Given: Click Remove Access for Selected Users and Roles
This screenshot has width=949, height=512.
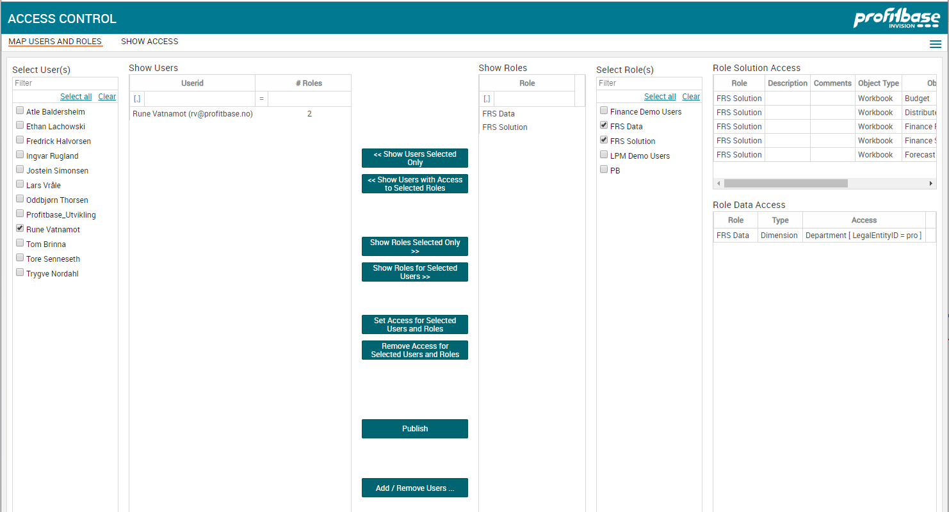Looking at the screenshot, I should [415, 350].
